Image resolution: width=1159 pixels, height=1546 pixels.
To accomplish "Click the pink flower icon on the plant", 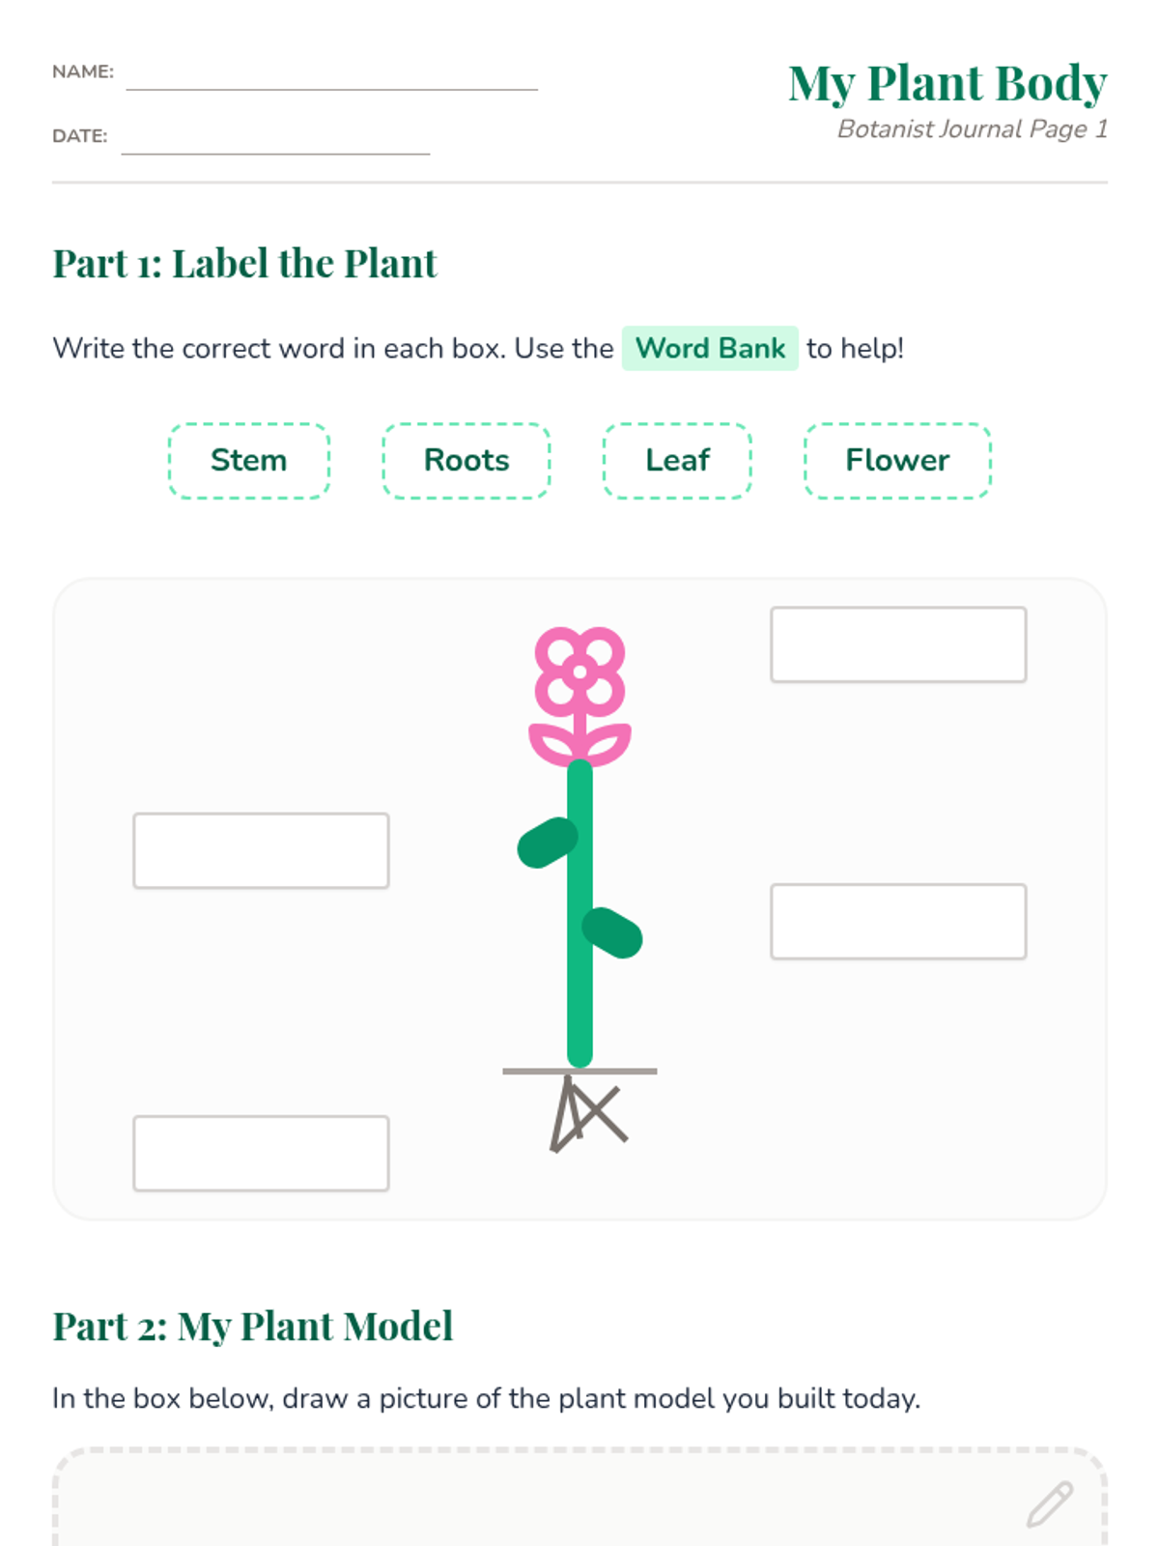I will tap(579, 697).
